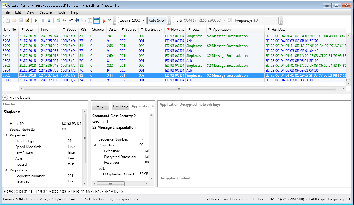Pause the current capture
The height and width of the screenshot is (205, 354).
tap(43, 20)
